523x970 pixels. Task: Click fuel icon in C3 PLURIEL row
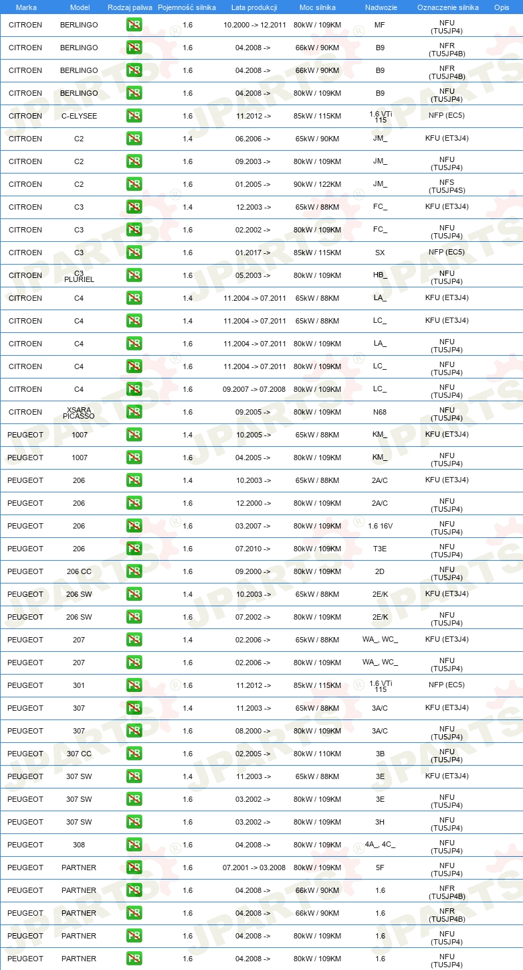point(134,275)
